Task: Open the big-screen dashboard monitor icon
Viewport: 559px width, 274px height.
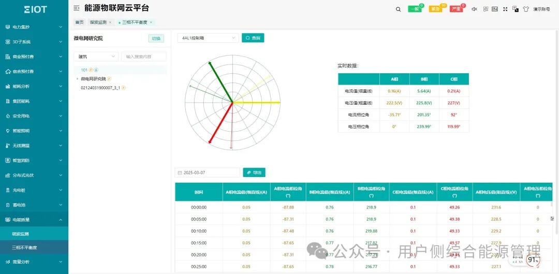Action: point(495,9)
